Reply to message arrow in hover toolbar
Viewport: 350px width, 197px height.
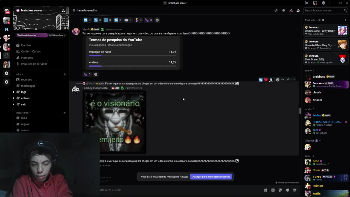(283, 80)
